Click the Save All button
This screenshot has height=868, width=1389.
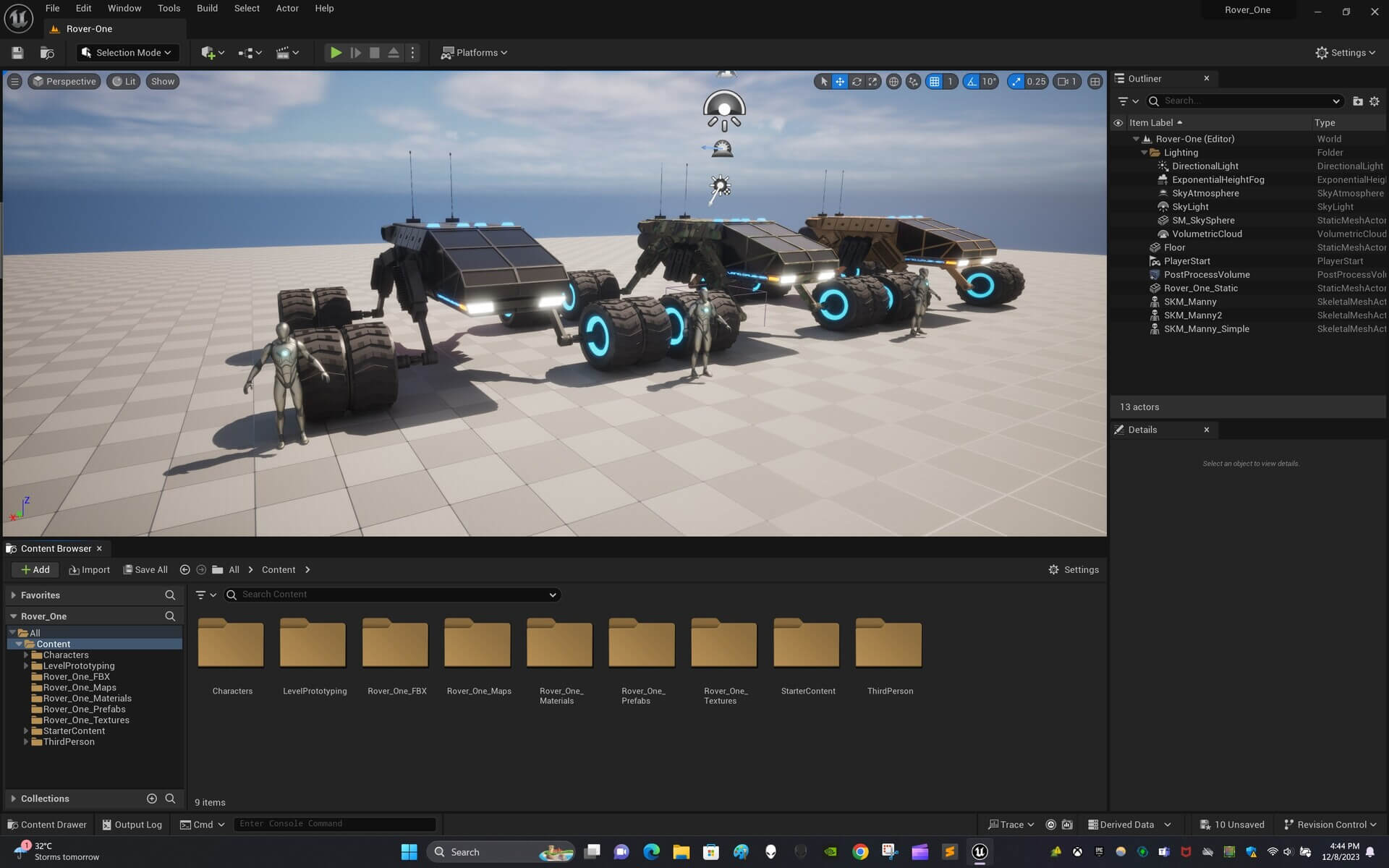click(x=145, y=570)
